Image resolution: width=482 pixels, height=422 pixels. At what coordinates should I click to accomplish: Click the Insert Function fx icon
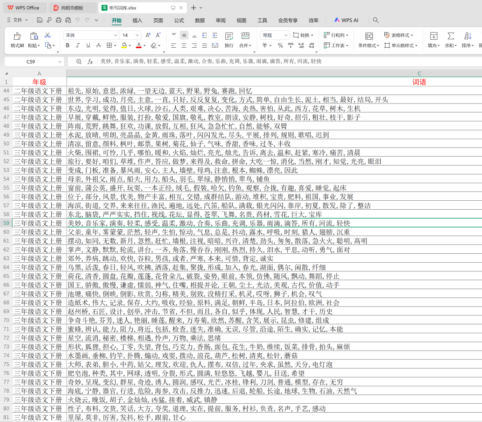(x=90, y=62)
